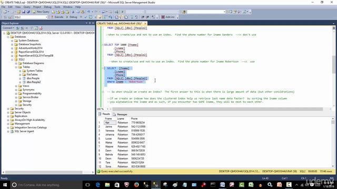Click the Connect Object Explorer plug icon

[18, 28]
